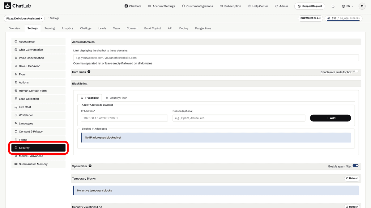Click the Settings breadcrumb text

(54, 18)
